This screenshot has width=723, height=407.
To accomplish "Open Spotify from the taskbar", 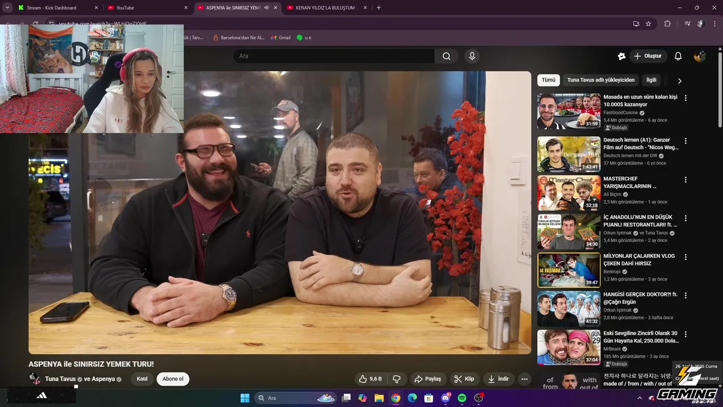I will pos(462,398).
